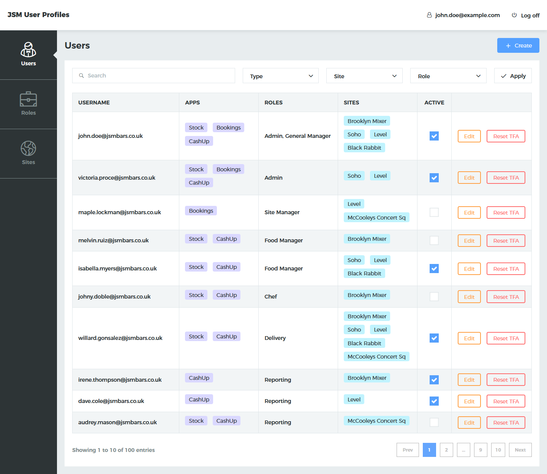547x474 pixels.
Task: Open the Sites globe icon
Action: click(28, 149)
